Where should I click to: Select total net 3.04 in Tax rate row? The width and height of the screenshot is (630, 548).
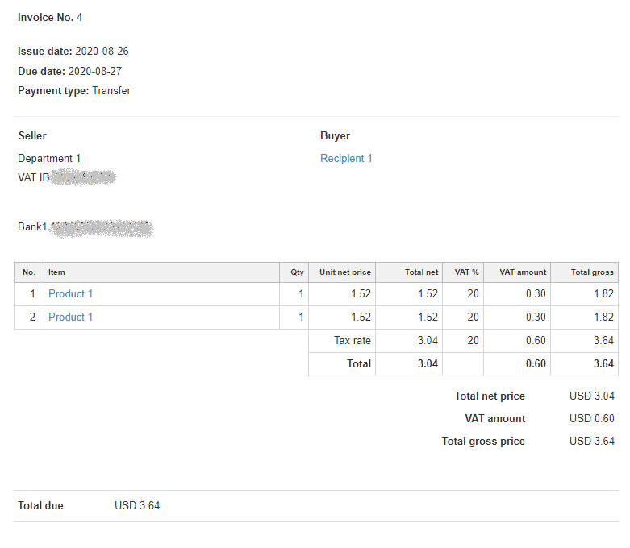point(428,340)
